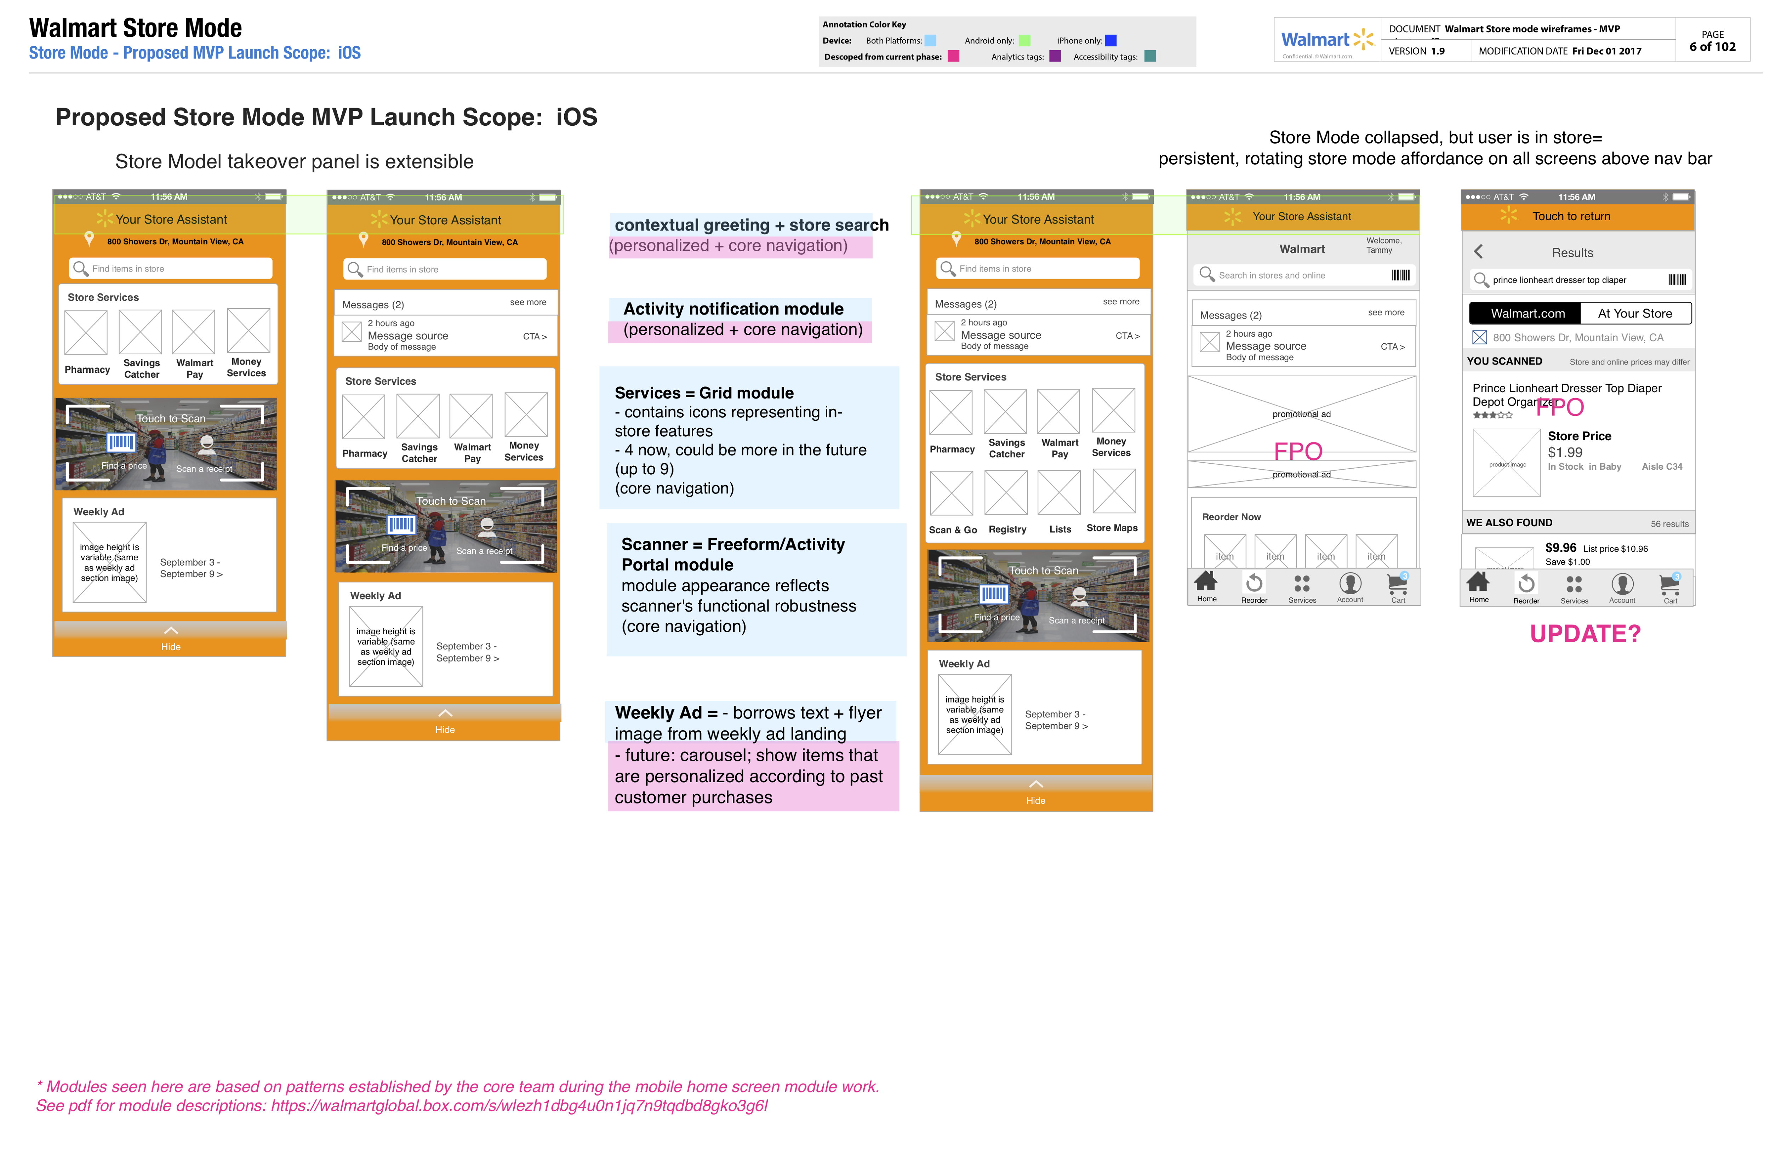
Task: Tap the Savings Catcher icon in the leftmost phone mockup
Action: pos(140,332)
